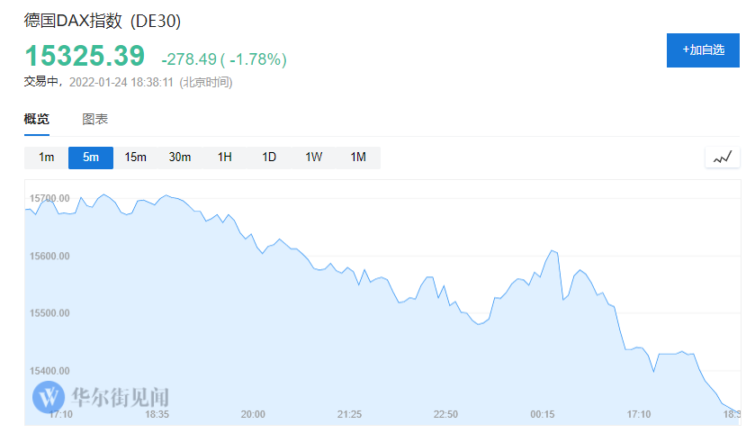Click the -278.49 (-1.78%) change figure

point(224,59)
